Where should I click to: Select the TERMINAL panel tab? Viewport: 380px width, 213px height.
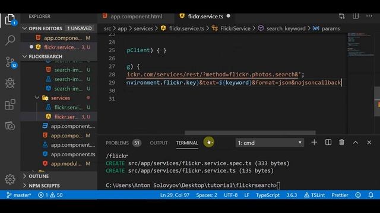187,143
